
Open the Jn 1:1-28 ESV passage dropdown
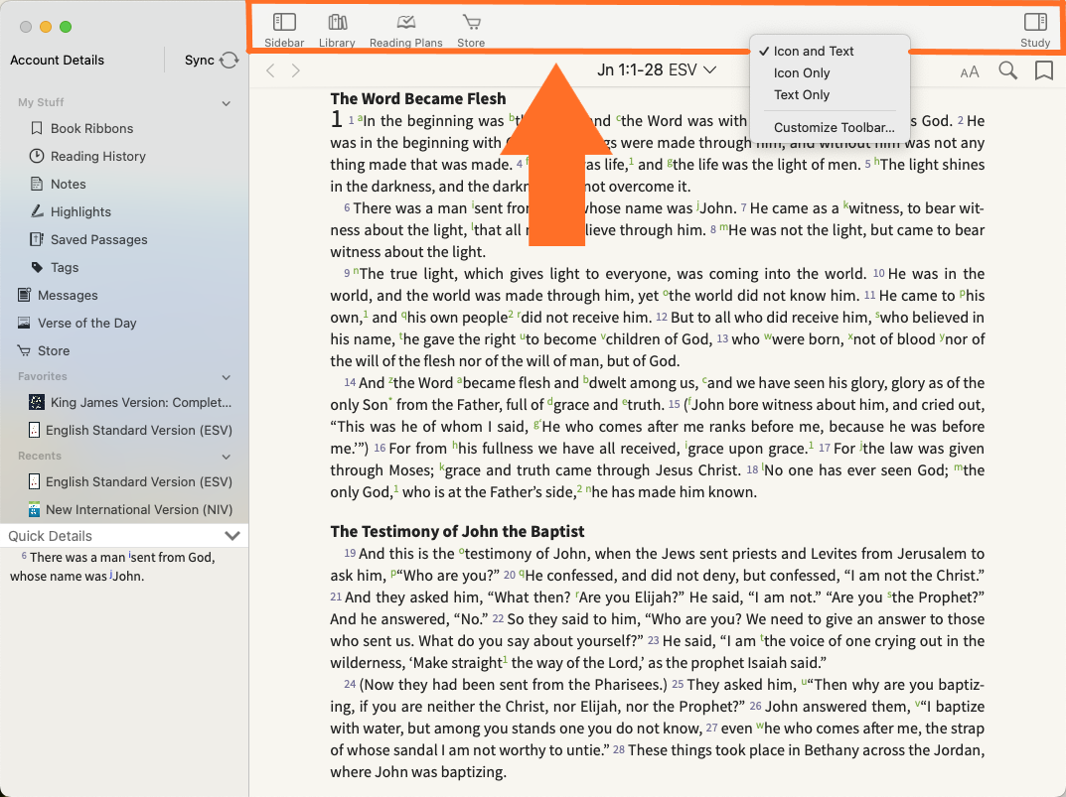pos(657,70)
